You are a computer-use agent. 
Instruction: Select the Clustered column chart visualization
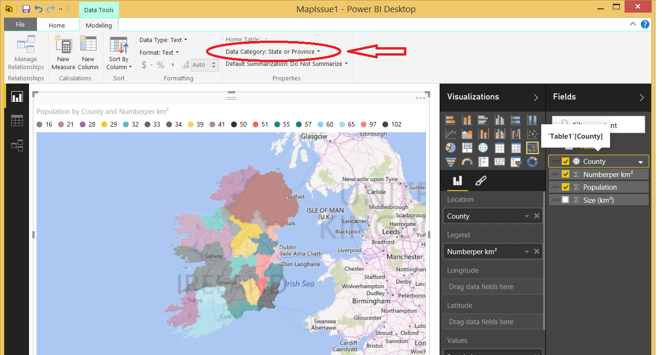(x=500, y=120)
